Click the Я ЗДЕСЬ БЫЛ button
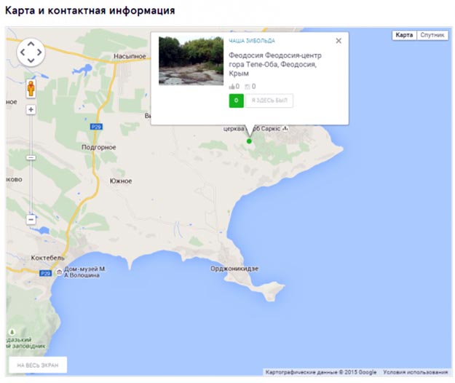 click(x=269, y=100)
